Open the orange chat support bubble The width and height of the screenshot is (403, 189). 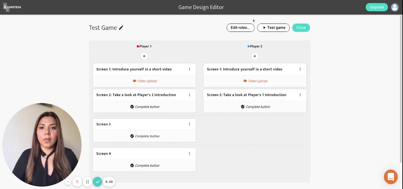(390, 177)
